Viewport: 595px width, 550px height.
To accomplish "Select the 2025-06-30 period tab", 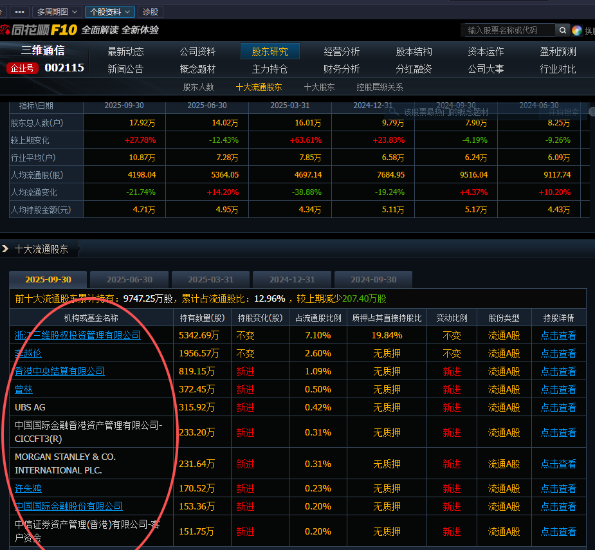I will tap(129, 280).
